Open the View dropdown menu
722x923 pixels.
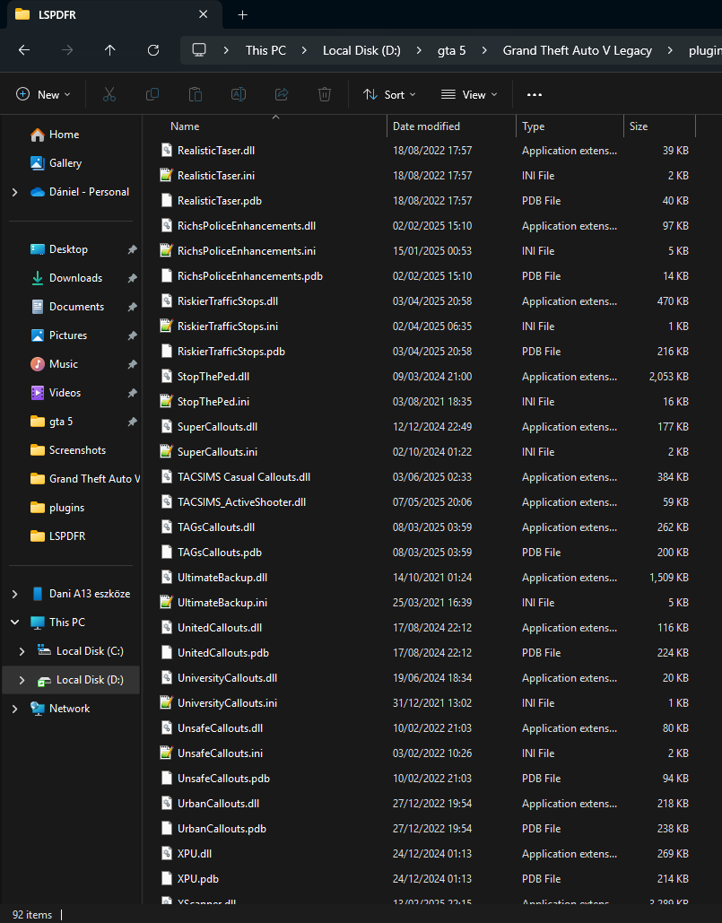[x=469, y=94]
